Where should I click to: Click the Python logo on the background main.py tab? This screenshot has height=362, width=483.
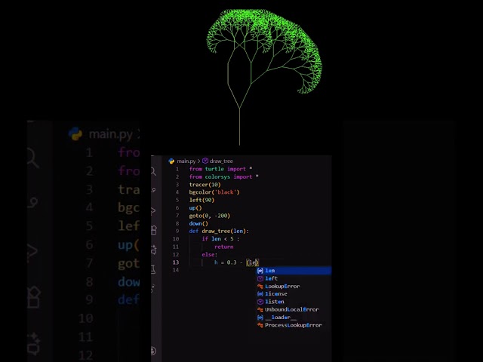point(75,134)
